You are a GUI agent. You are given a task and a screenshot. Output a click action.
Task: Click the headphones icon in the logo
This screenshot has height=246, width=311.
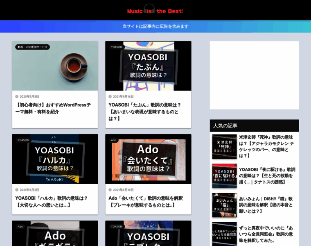click(x=149, y=9)
